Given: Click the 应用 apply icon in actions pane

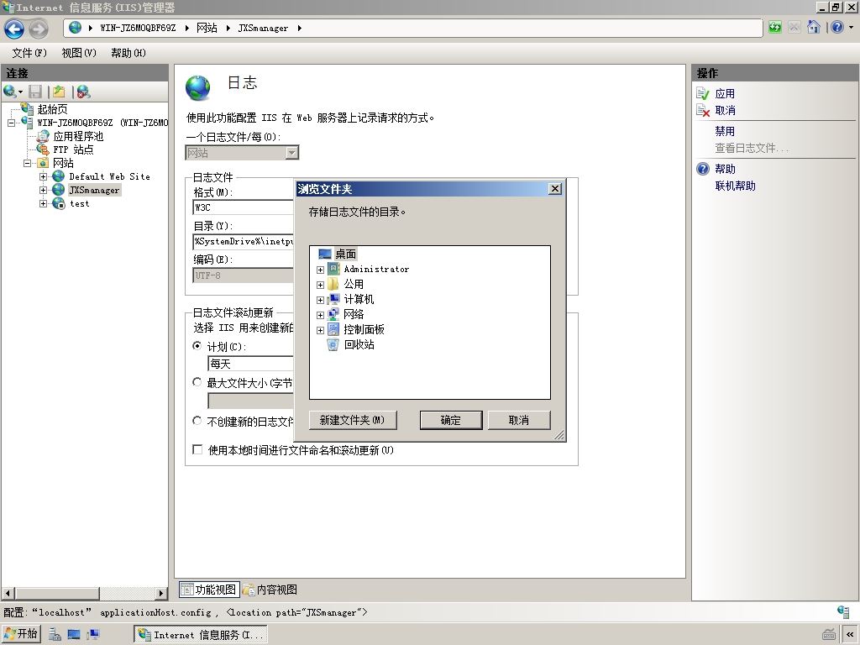Looking at the screenshot, I should pyautogui.click(x=703, y=94).
